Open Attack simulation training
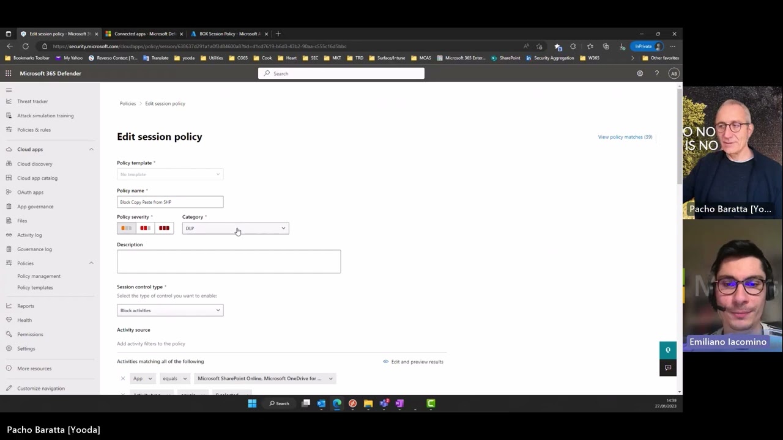This screenshot has width=783, height=440. (45, 116)
